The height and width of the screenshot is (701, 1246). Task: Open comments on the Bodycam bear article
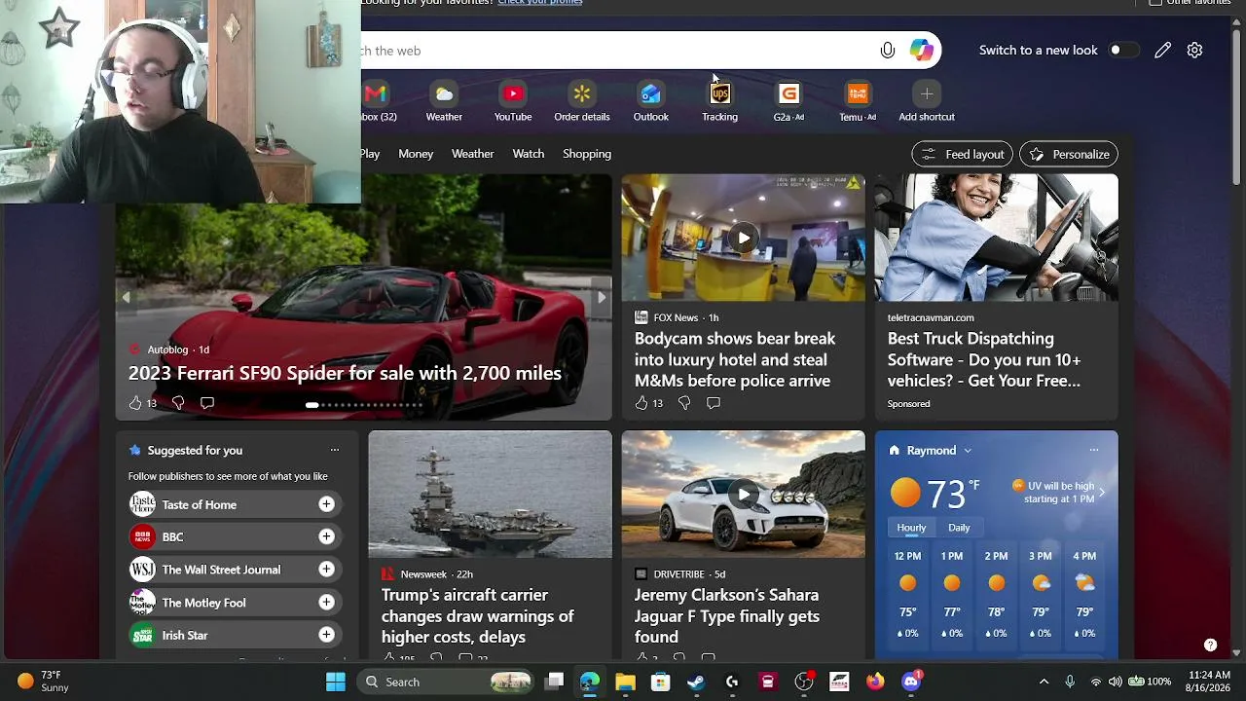714,403
